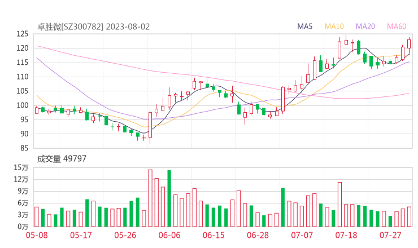The width and height of the screenshot is (418, 248).
Task: Click the 115 price axis label
Action: coord(23,63)
